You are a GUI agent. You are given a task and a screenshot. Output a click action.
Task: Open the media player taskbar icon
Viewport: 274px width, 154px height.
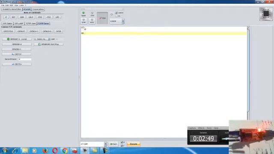pyautogui.click(x=34, y=151)
